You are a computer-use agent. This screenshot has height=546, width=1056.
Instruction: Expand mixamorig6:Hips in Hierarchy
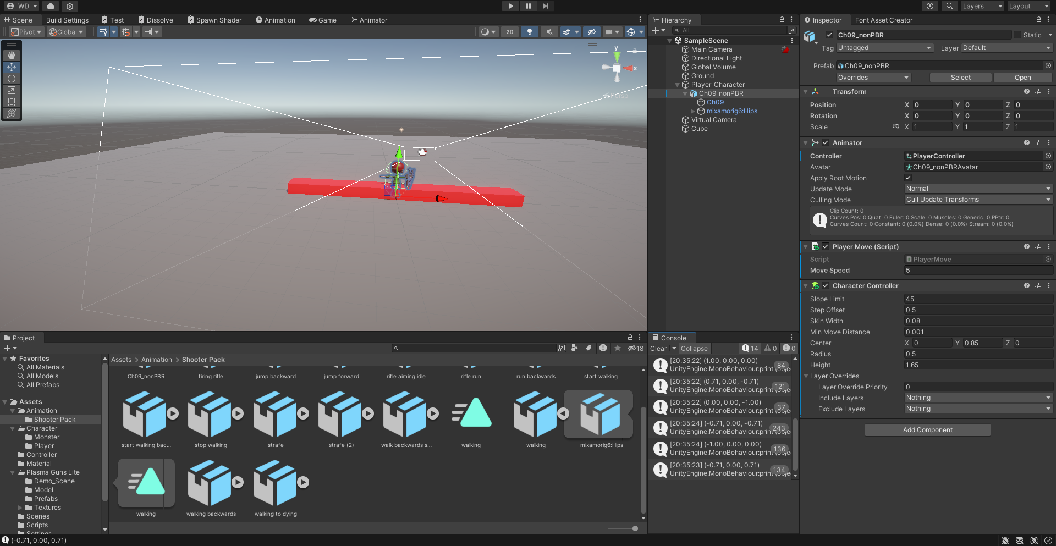(x=693, y=111)
